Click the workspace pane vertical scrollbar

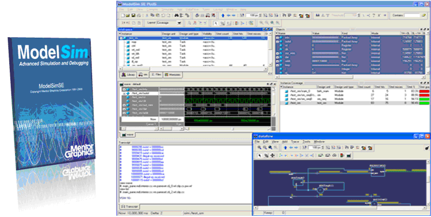click(270, 49)
